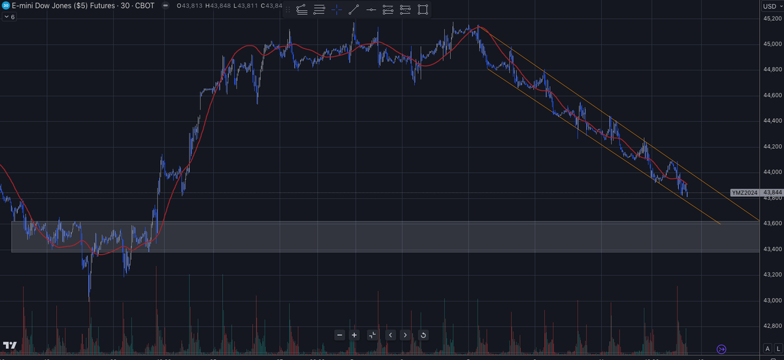
Task: Select the crosshair cursor tool
Action: pos(336,10)
